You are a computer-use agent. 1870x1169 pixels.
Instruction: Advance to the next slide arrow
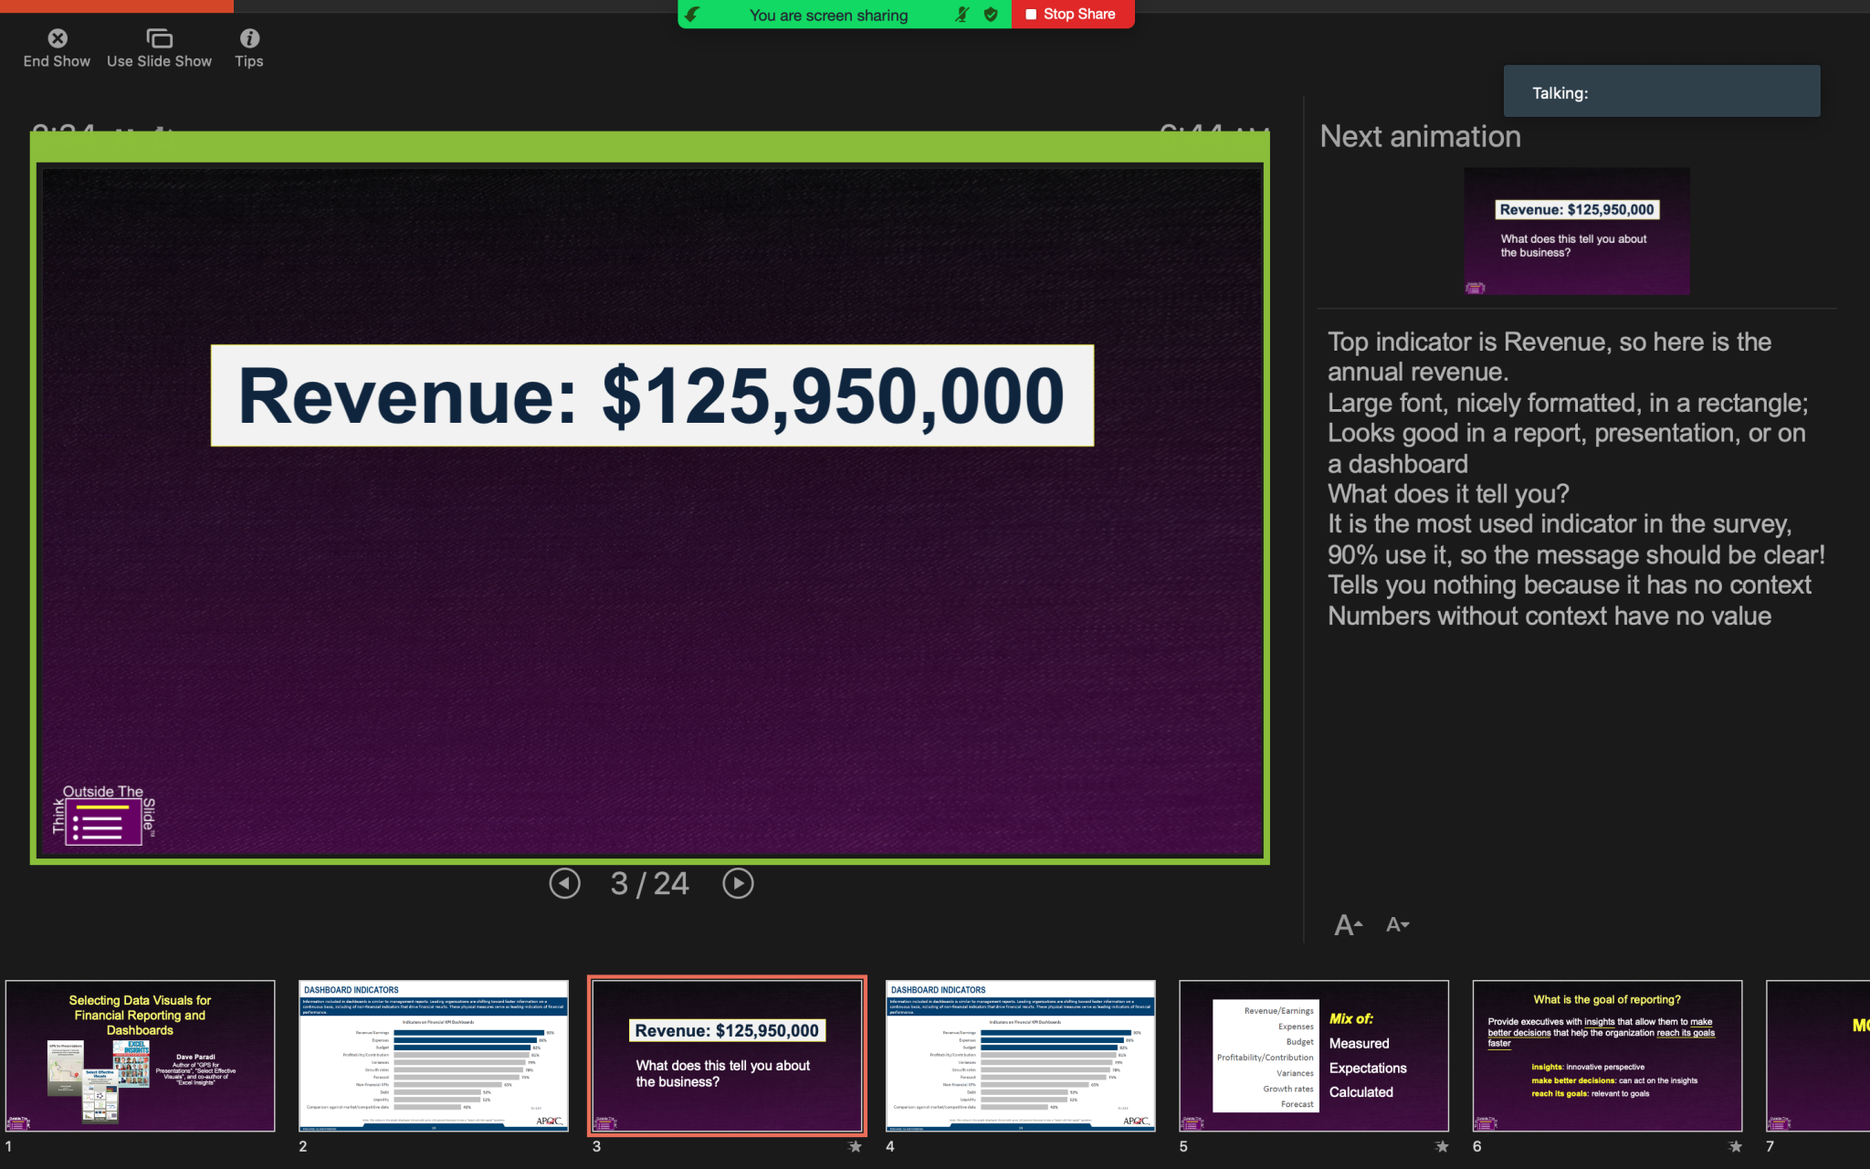(738, 883)
